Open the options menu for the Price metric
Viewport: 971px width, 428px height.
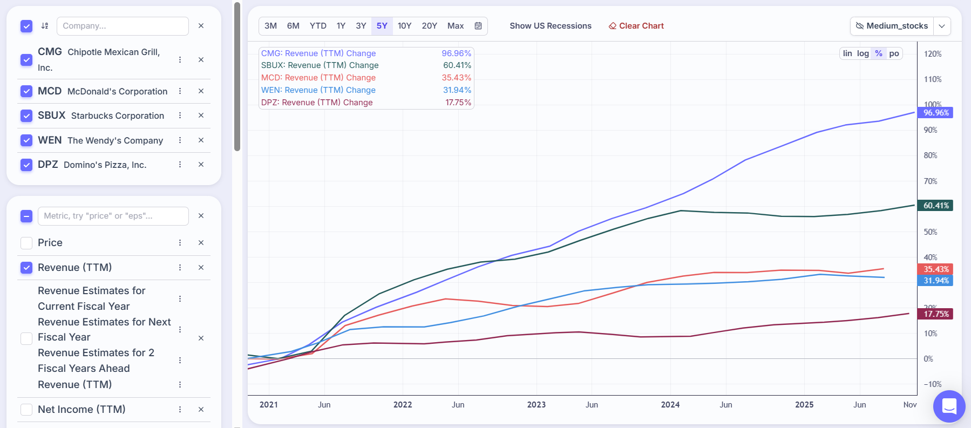click(x=180, y=243)
